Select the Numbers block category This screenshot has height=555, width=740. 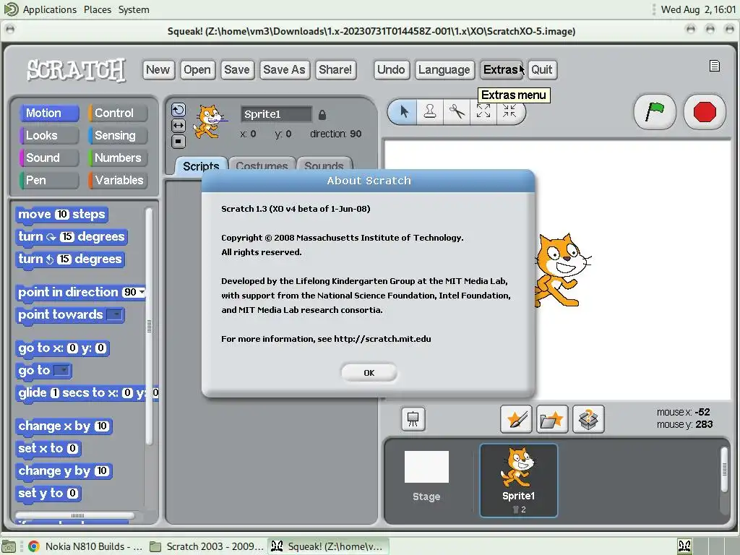pyautogui.click(x=118, y=158)
